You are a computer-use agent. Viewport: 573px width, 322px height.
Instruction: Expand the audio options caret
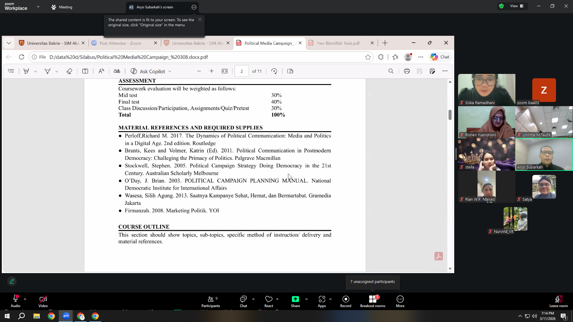pyautogui.click(x=25, y=299)
